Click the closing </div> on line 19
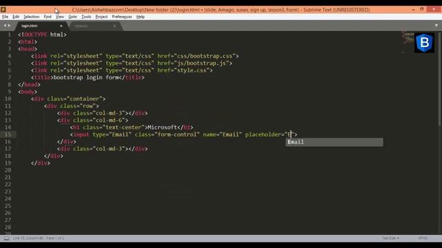The width and height of the screenshot is (442, 248). coord(41,163)
